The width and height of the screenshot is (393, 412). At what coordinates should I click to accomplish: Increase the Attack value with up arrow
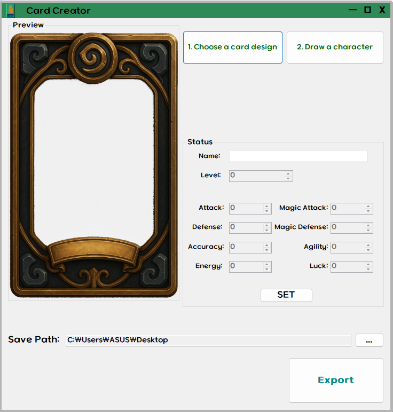coord(267,206)
